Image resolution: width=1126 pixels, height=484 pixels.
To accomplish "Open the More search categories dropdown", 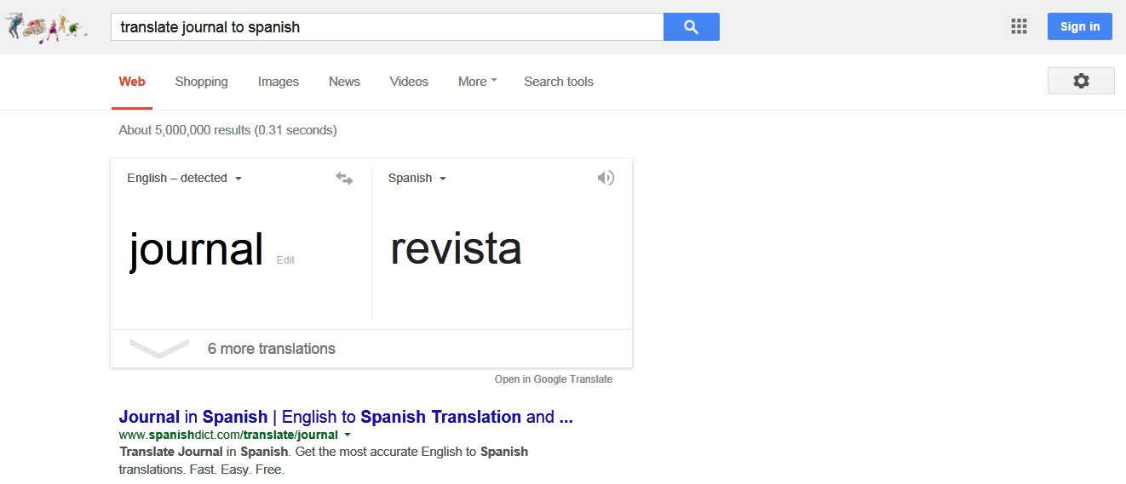I will click(477, 82).
